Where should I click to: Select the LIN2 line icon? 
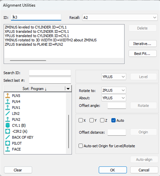click(x=8, y=113)
